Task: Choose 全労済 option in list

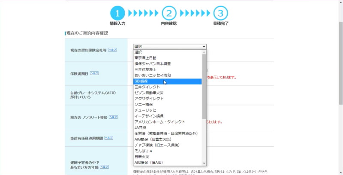Action: pyautogui.click(x=167, y=134)
